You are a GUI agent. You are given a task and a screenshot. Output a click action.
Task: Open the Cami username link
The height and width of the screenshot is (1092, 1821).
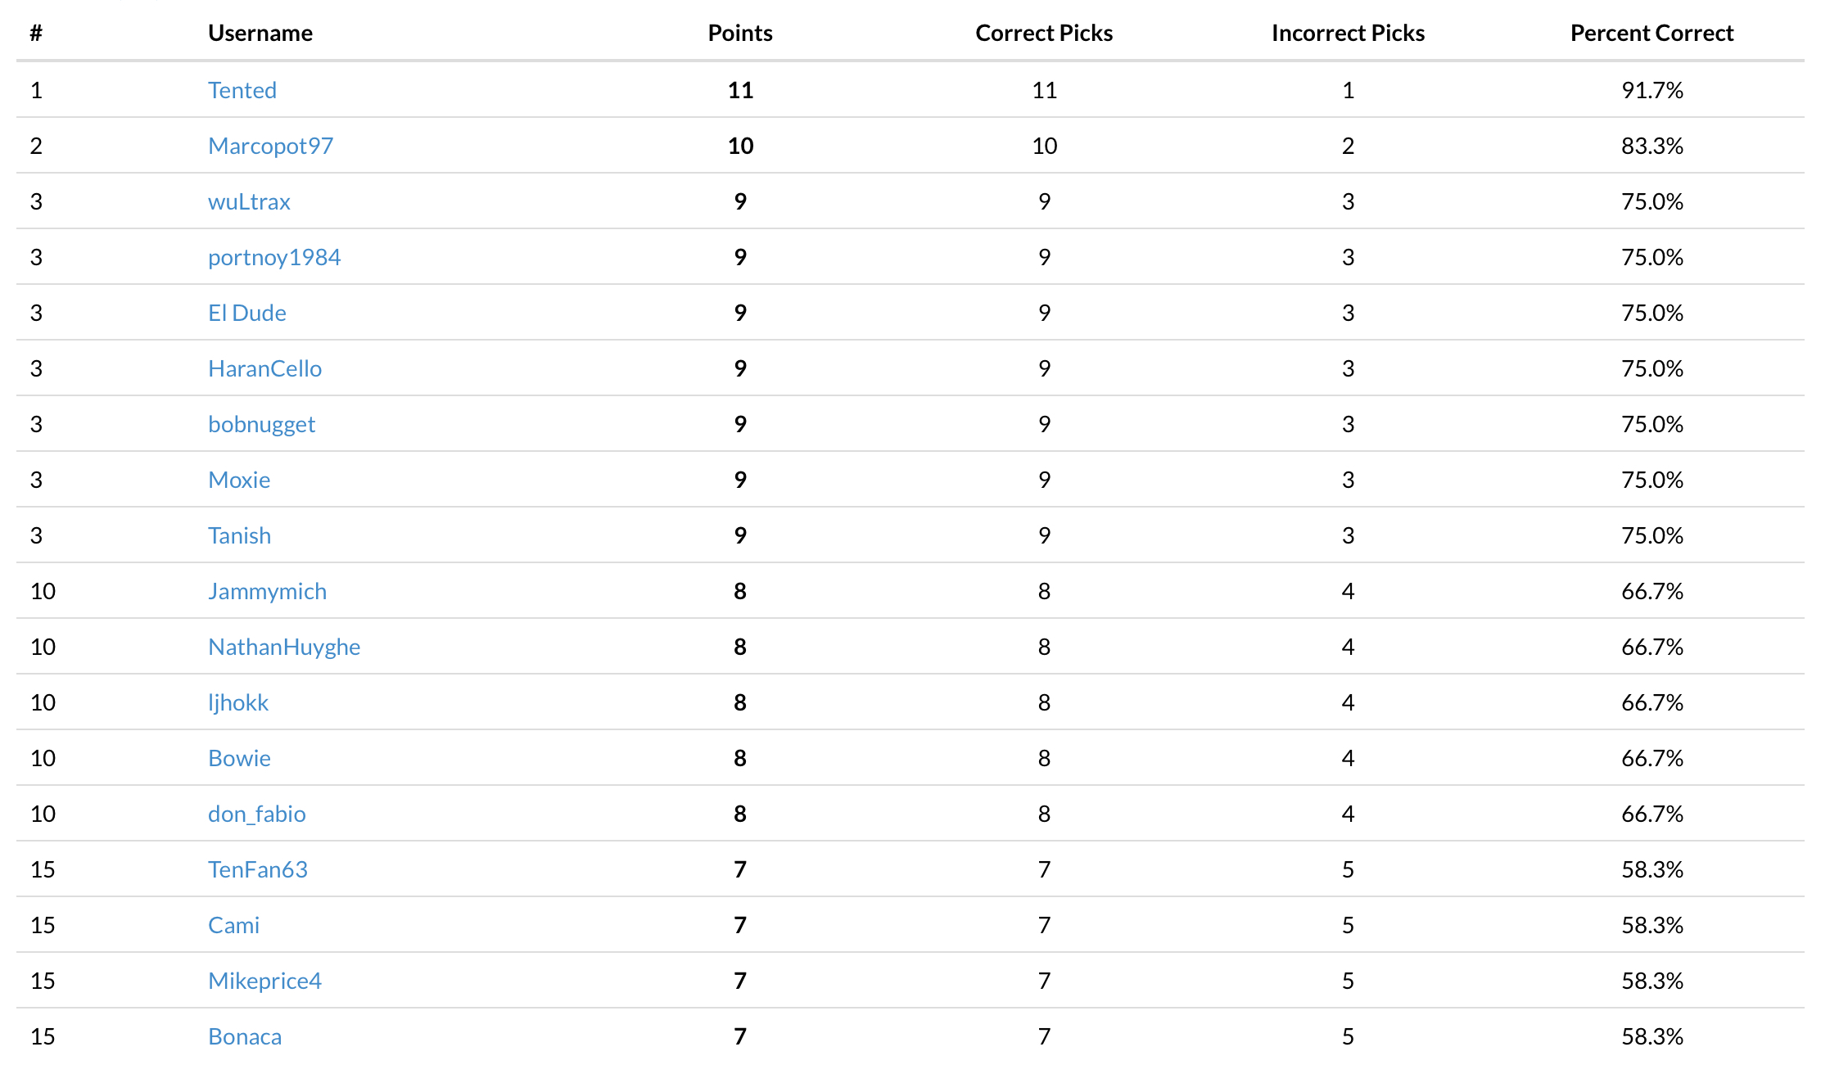pos(233,925)
